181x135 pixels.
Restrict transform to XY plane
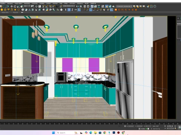tap(76, 10)
